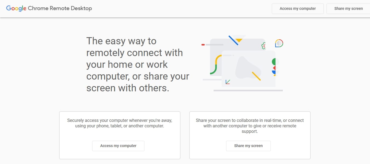Click the Access my computer card button
This screenshot has width=370, height=164.
[x=118, y=146]
